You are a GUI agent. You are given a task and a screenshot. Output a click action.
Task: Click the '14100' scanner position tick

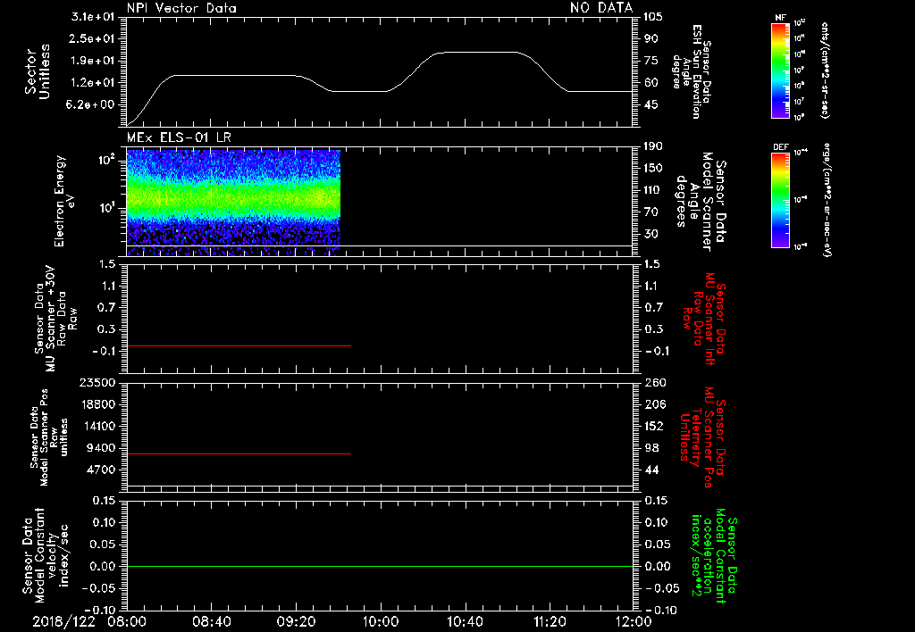point(98,426)
